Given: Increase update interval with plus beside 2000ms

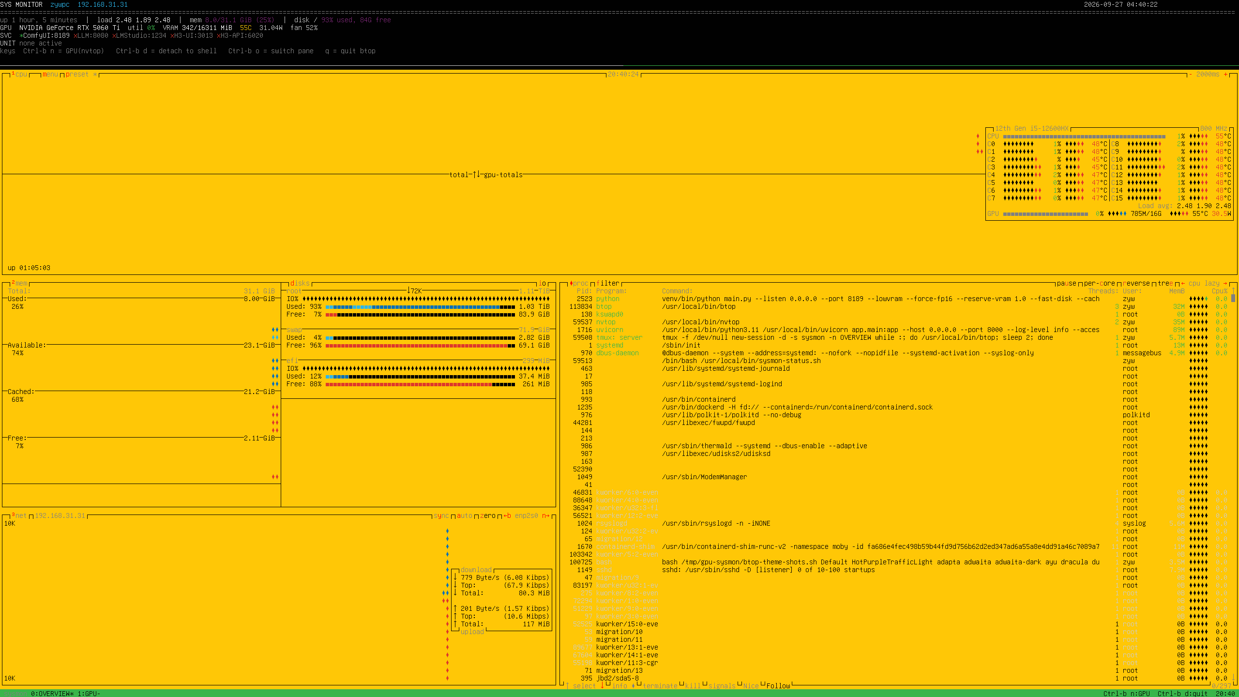Looking at the screenshot, I should pos(1225,74).
